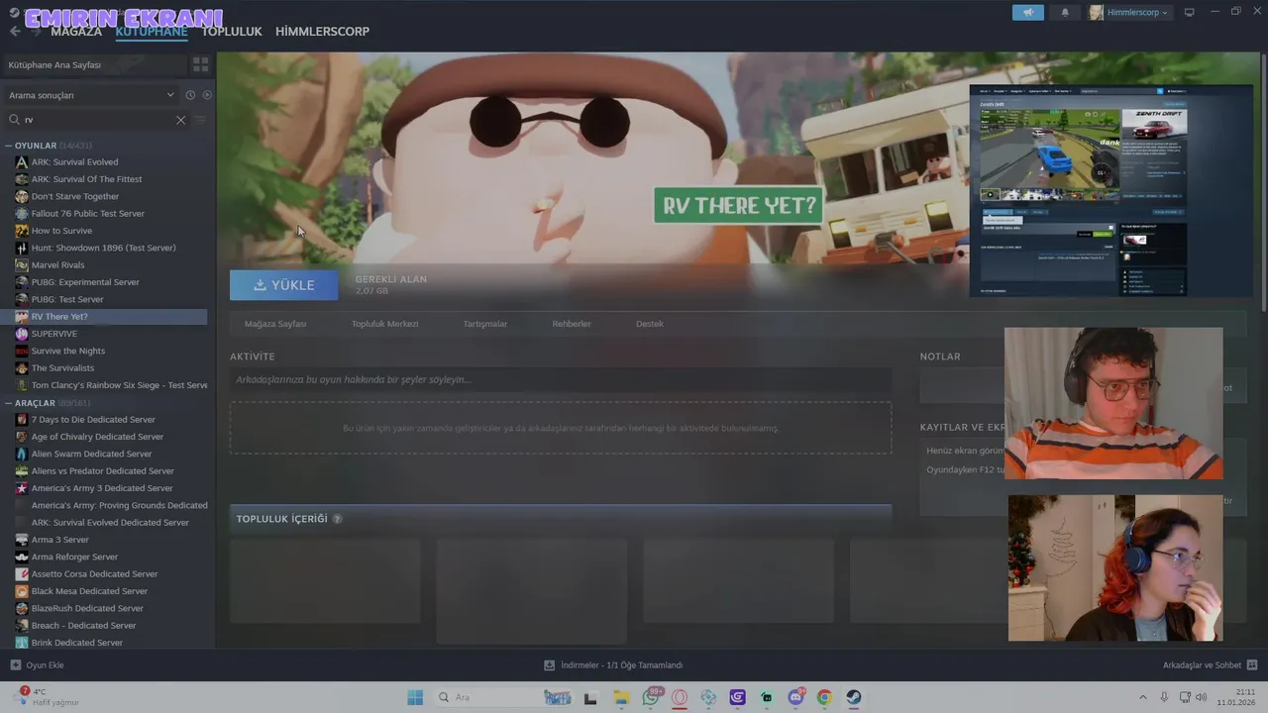The width and height of the screenshot is (1268, 713).
Task: Open the Topluluk Merkezi link
Action: pos(384,324)
